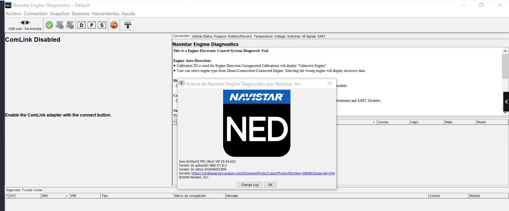Open the P window toolbar button
The height and width of the screenshot is (211, 509).
[x=91, y=25]
